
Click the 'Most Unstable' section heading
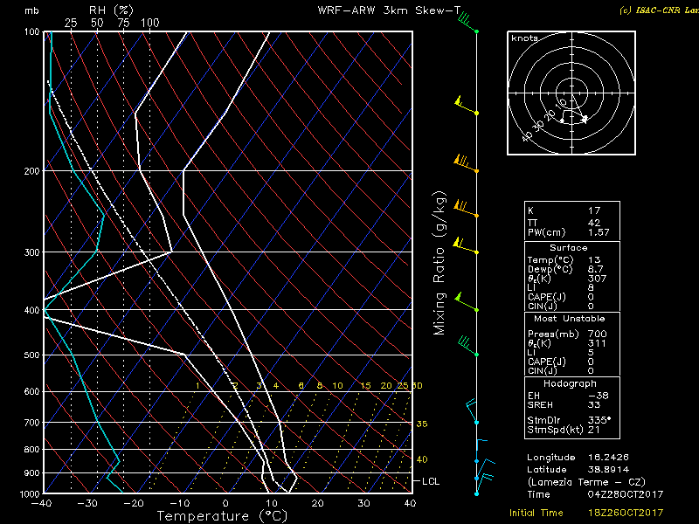tap(570, 319)
